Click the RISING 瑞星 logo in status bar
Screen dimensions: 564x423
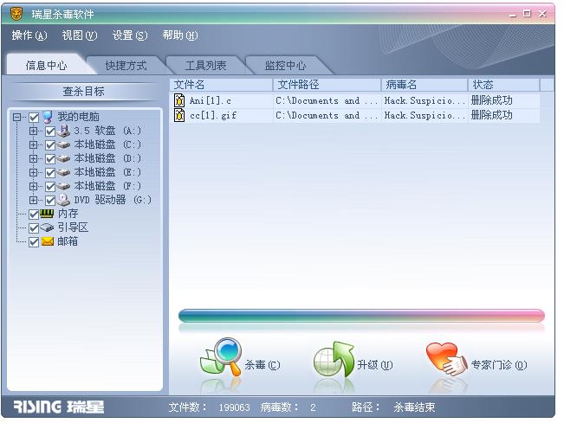click(59, 407)
